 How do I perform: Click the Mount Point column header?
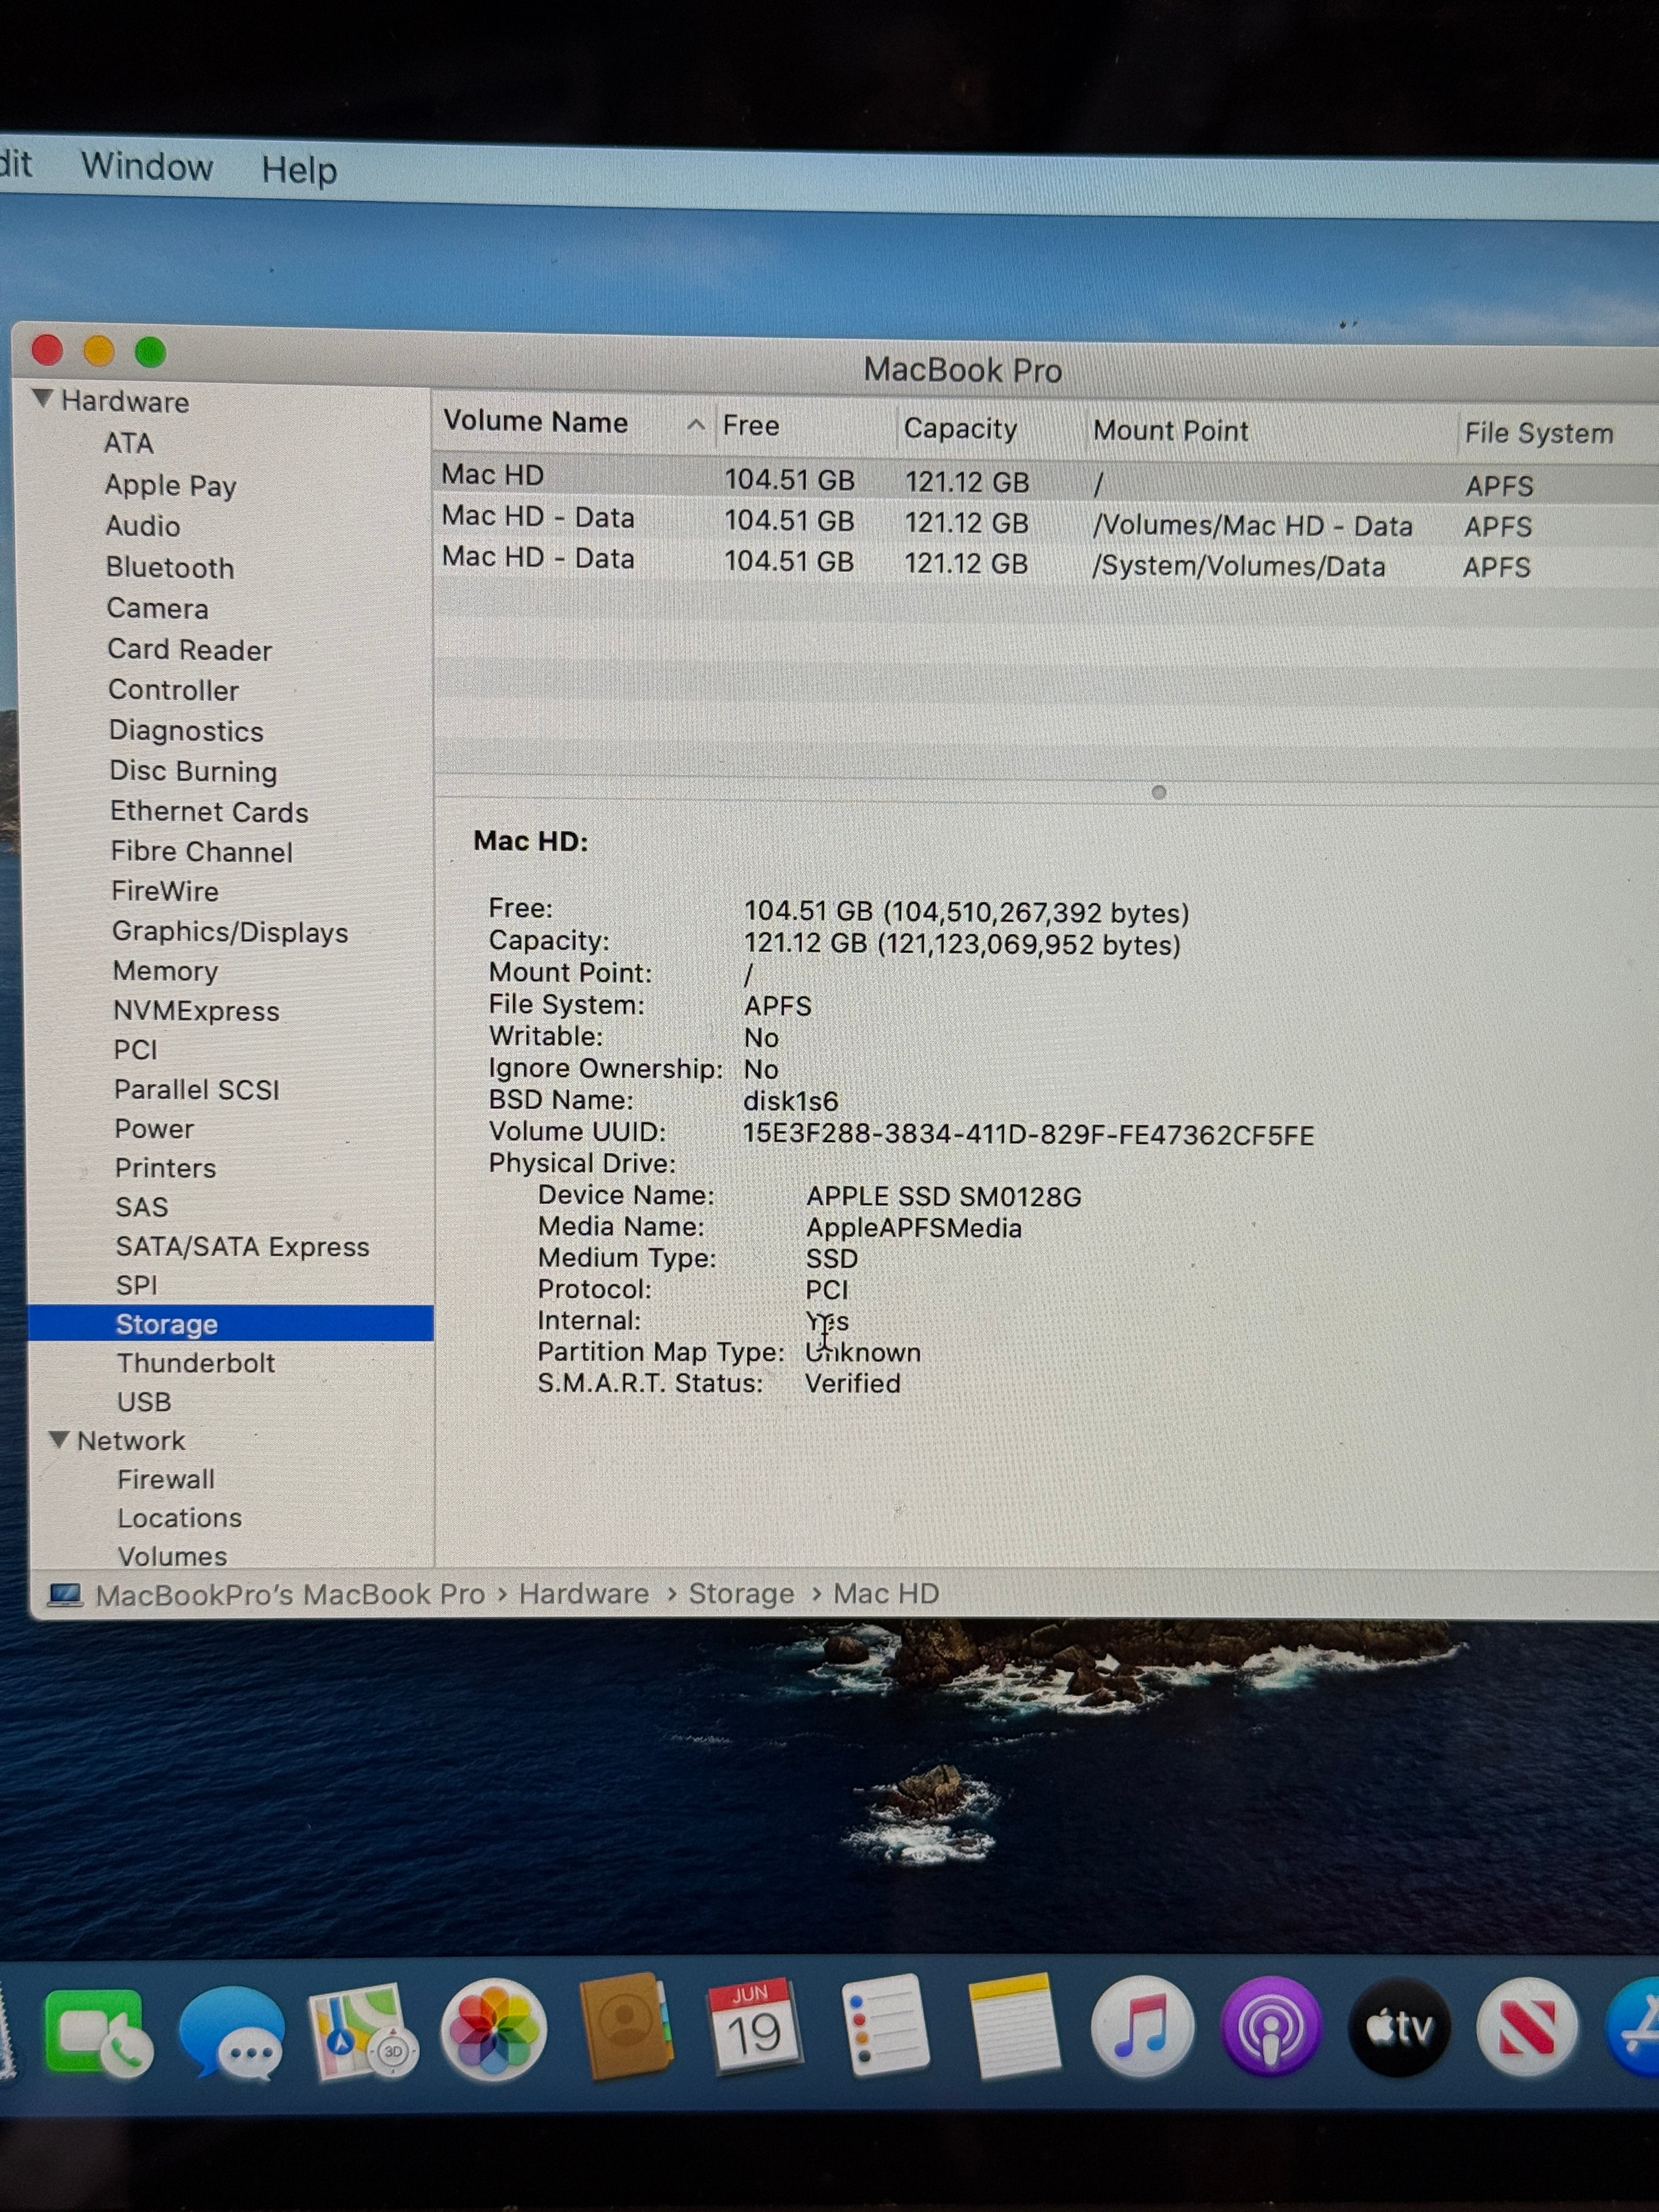click(1170, 430)
